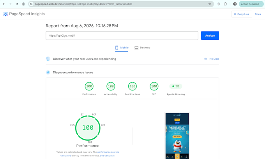Viewport: 265px width, 159px height.
Task: Focus the URL field containing spk2go.mobi
Action: tap(122, 35)
